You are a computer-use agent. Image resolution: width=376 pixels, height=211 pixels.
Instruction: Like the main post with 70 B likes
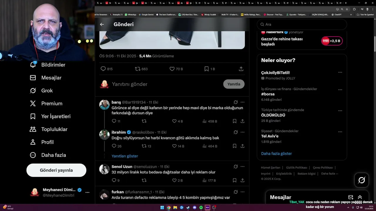[x=176, y=69]
